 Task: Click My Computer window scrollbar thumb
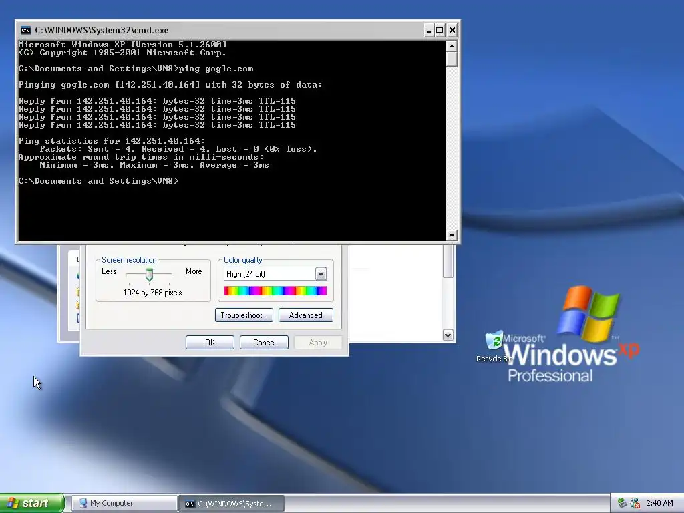click(448, 261)
